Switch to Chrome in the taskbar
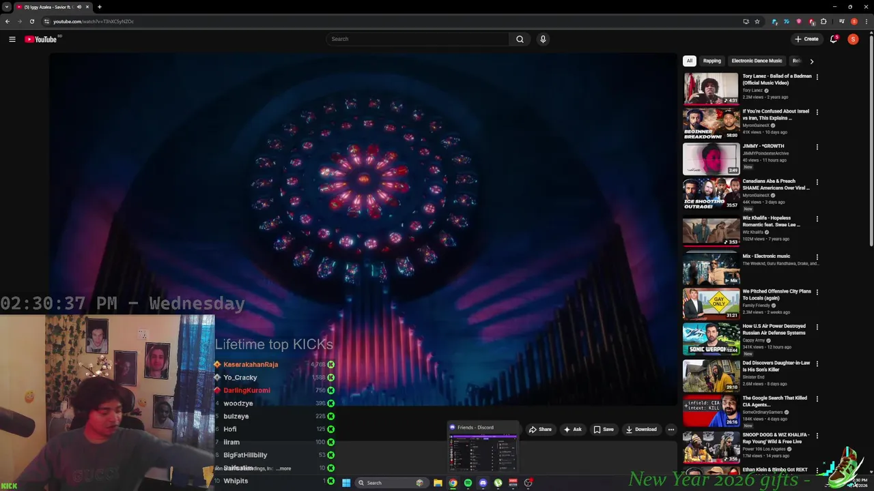 pyautogui.click(x=453, y=483)
